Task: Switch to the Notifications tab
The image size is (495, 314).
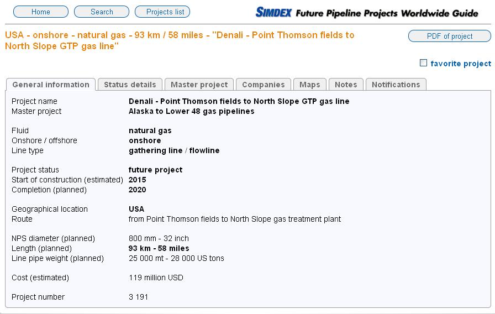Action: [x=396, y=85]
